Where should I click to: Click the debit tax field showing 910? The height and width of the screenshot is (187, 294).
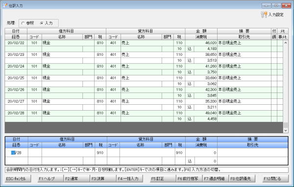(101, 153)
